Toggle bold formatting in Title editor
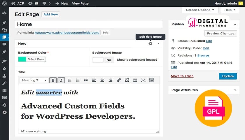 53,80
